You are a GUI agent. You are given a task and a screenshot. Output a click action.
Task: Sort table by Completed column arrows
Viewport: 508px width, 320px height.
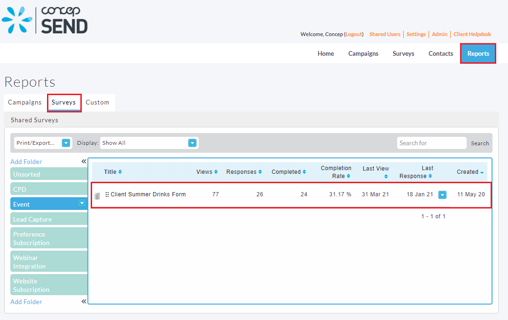click(304, 172)
